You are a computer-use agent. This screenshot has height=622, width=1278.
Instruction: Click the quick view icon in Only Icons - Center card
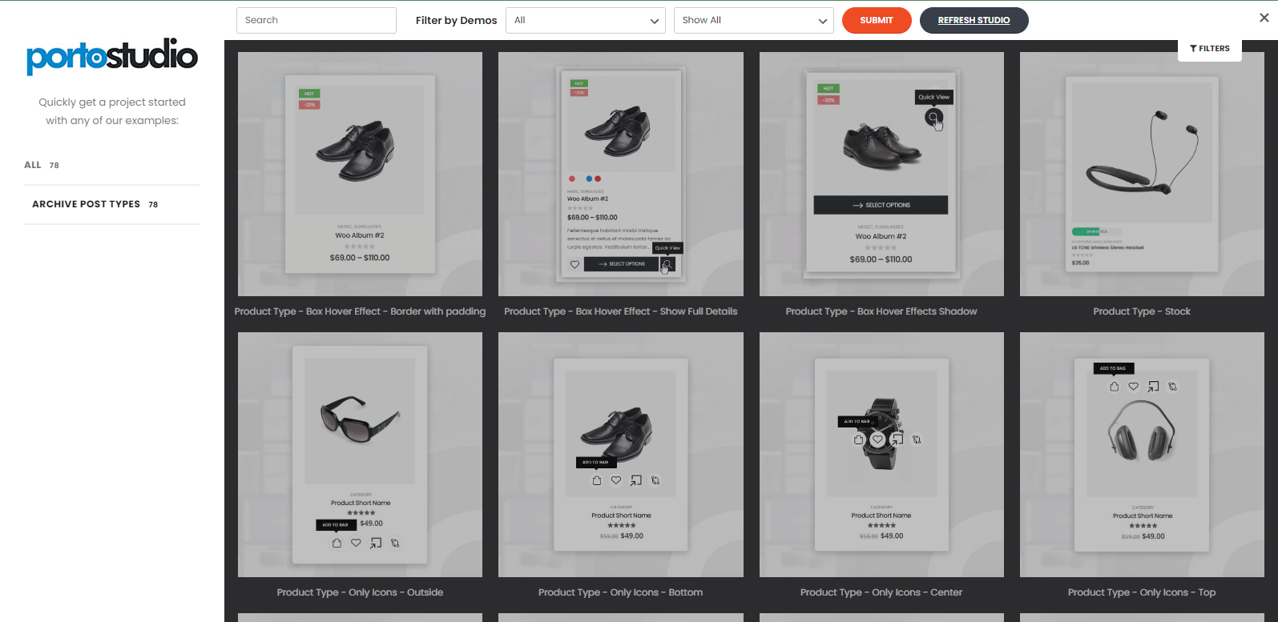click(x=897, y=439)
